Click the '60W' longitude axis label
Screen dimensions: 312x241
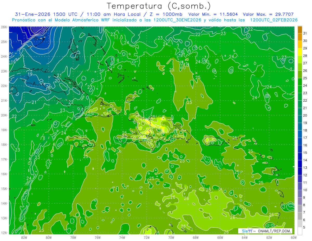point(294,237)
